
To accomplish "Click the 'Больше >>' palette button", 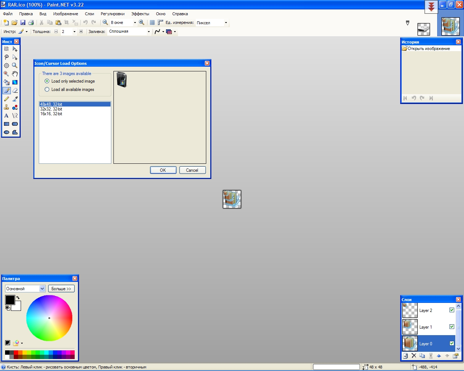I will (61, 289).
